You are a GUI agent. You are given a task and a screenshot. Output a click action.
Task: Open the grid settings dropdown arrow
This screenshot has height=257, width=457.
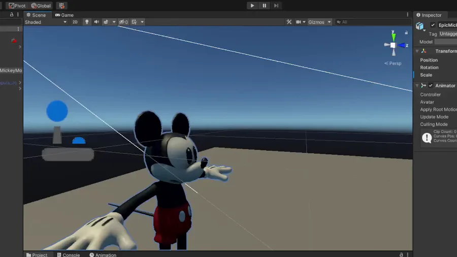(x=142, y=22)
